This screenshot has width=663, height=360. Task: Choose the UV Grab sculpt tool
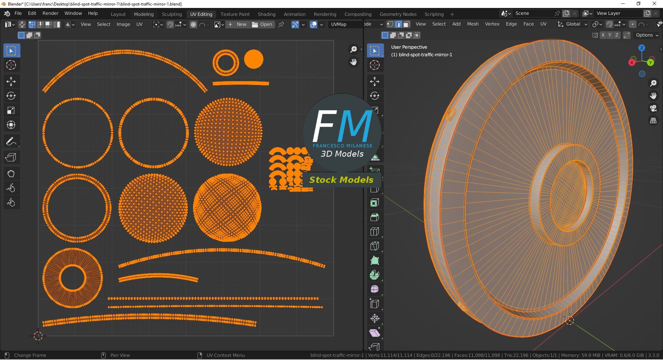[11, 174]
